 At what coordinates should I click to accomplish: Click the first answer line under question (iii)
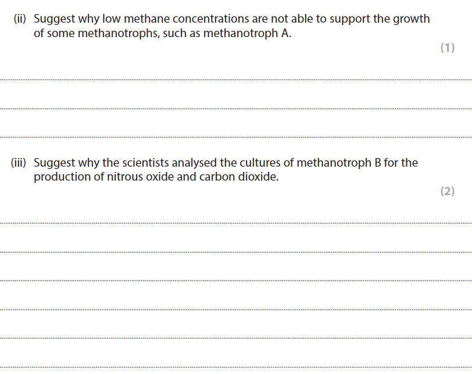pyautogui.click(x=236, y=222)
